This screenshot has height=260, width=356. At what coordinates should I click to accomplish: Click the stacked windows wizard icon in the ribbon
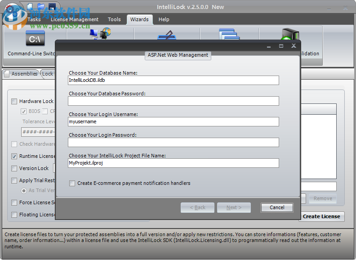[x=229, y=34]
